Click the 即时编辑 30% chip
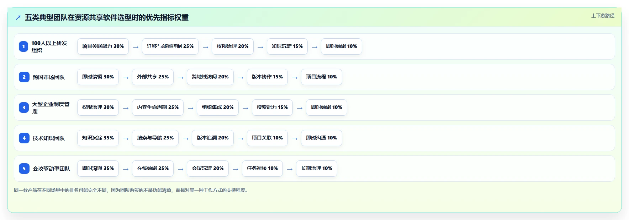 98,77
